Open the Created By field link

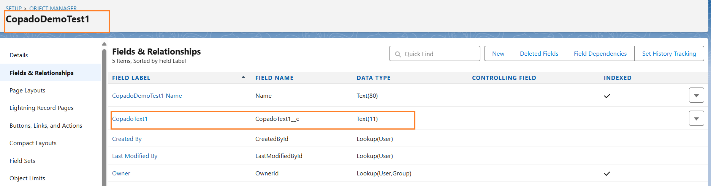(x=127, y=139)
